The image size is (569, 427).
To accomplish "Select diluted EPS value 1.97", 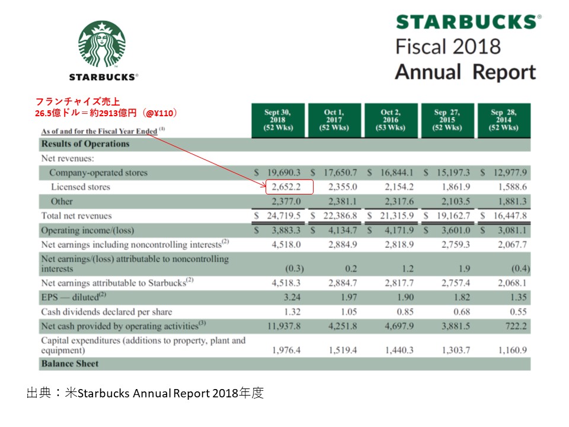I will point(349,297).
